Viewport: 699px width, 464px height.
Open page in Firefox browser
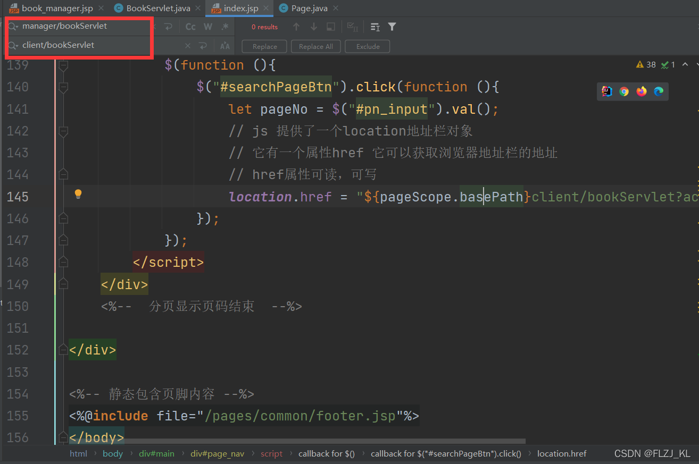click(642, 91)
